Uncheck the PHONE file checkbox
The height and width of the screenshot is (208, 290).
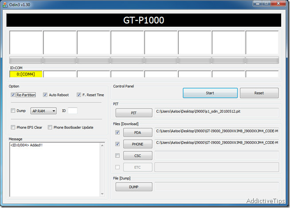(118, 144)
